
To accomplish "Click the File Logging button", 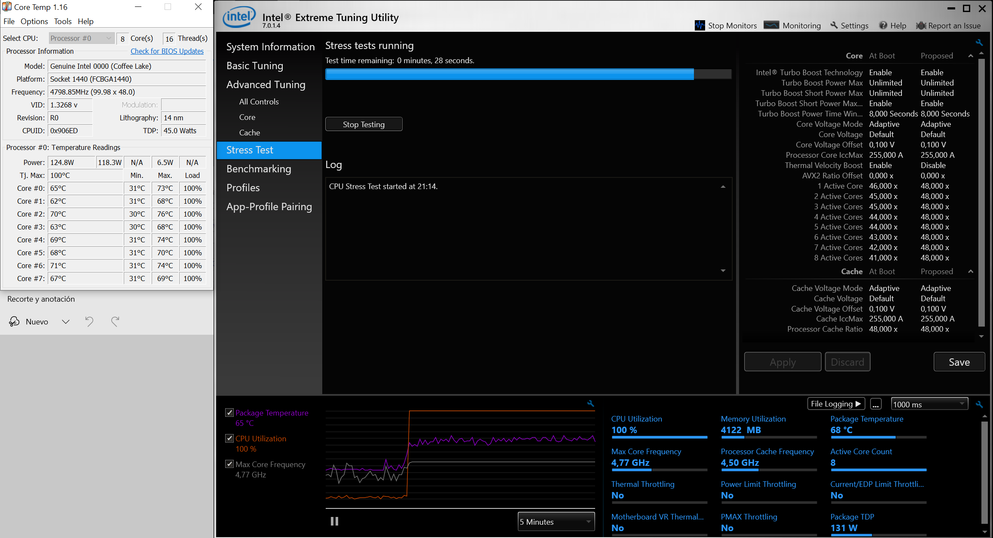I will pyautogui.click(x=836, y=404).
